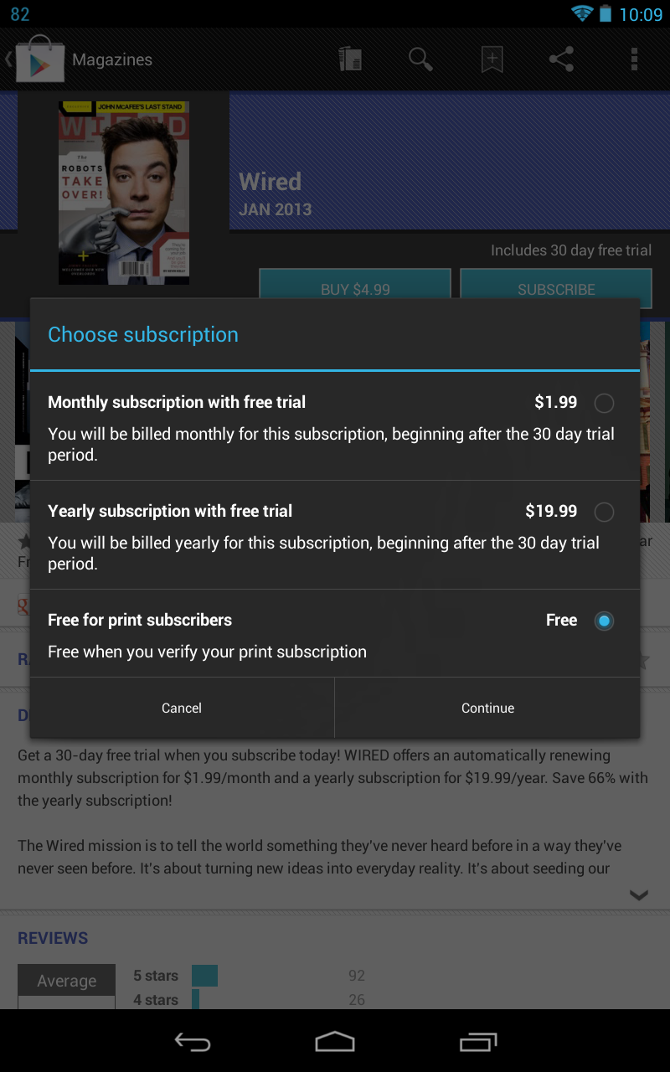Viewport: 670px width, 1072px height.
Task: Select the $1.99 monthly subscription radio
Action: coord(604,403)
